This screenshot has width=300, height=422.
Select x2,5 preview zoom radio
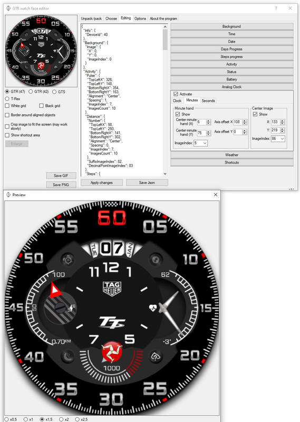77,419
